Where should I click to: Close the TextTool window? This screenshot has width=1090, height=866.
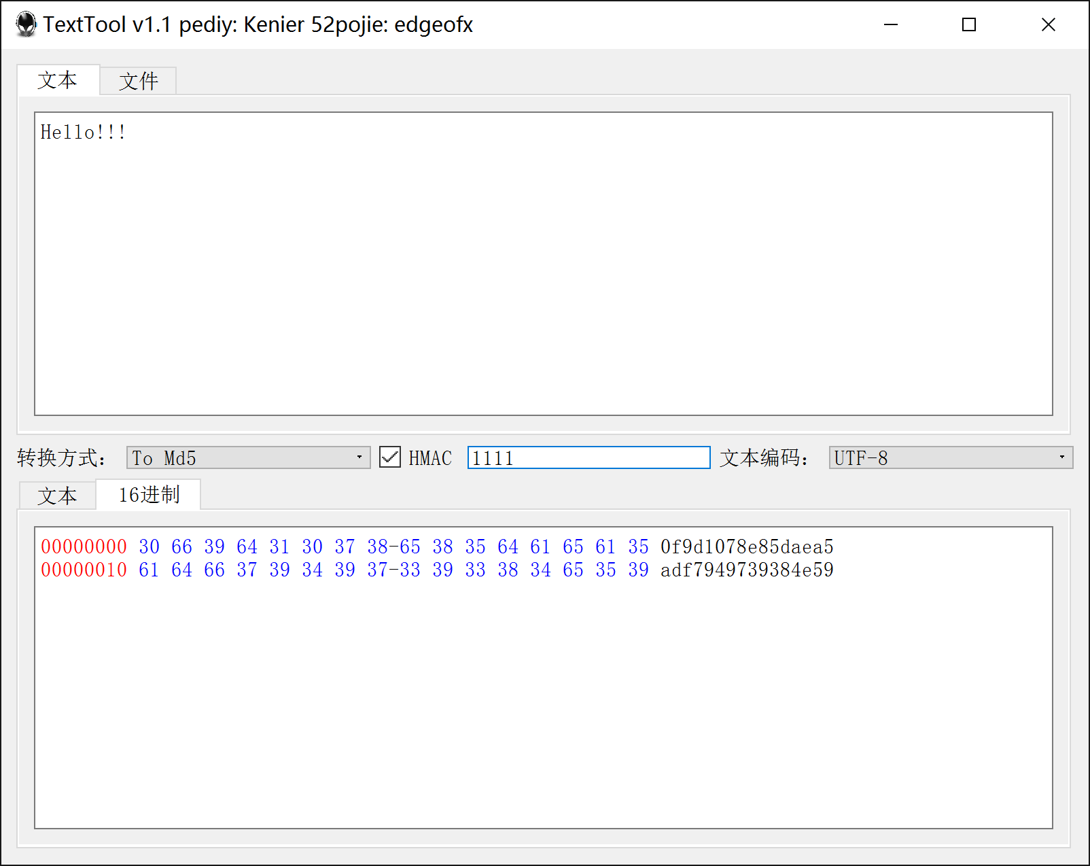point(1049,24)
